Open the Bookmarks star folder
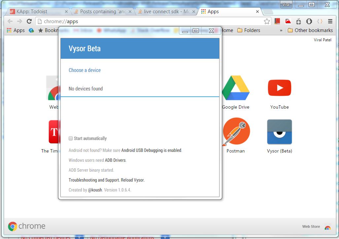339x239 pixels. [x=48, y=30]
